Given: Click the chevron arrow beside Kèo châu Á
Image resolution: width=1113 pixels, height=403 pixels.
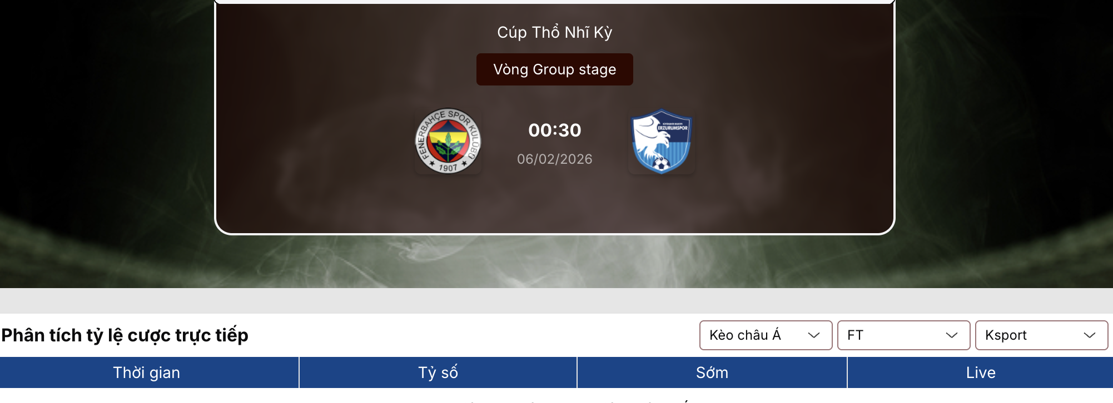Looking at the screenshot, I should pyautogui.click(x=813, y=335).
